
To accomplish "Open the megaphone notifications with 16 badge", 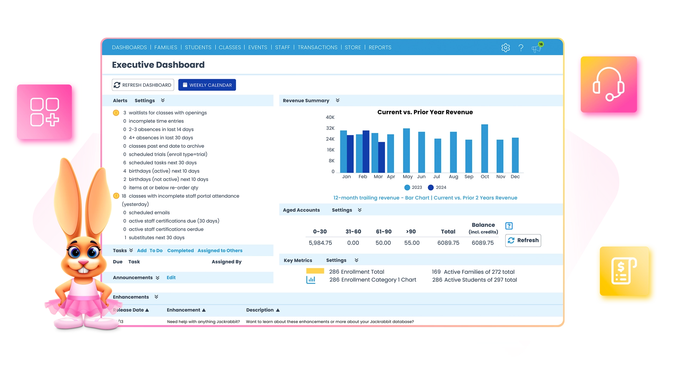I will click(536, 49).
